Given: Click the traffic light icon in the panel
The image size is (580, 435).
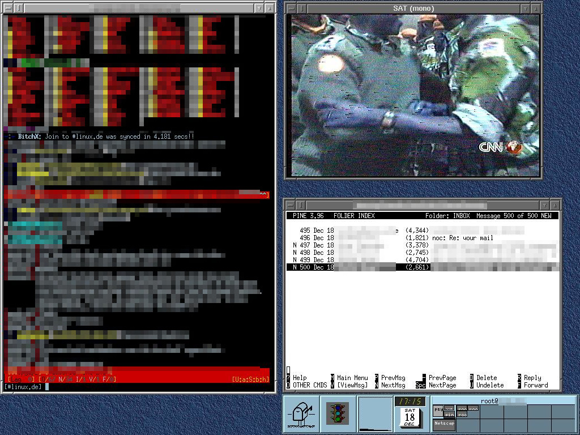Looking at the screenshot, I should (x=338, y=413).
